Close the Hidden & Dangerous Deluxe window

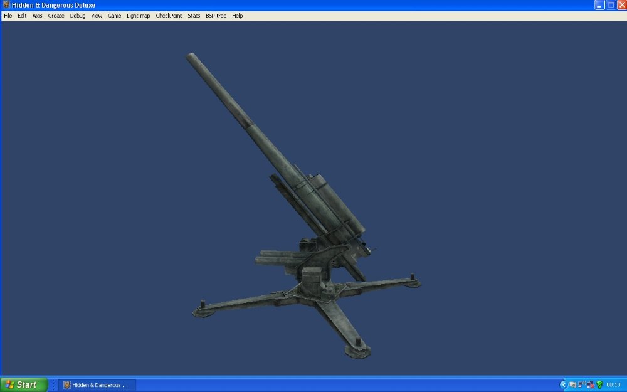[x=622, y=5]
